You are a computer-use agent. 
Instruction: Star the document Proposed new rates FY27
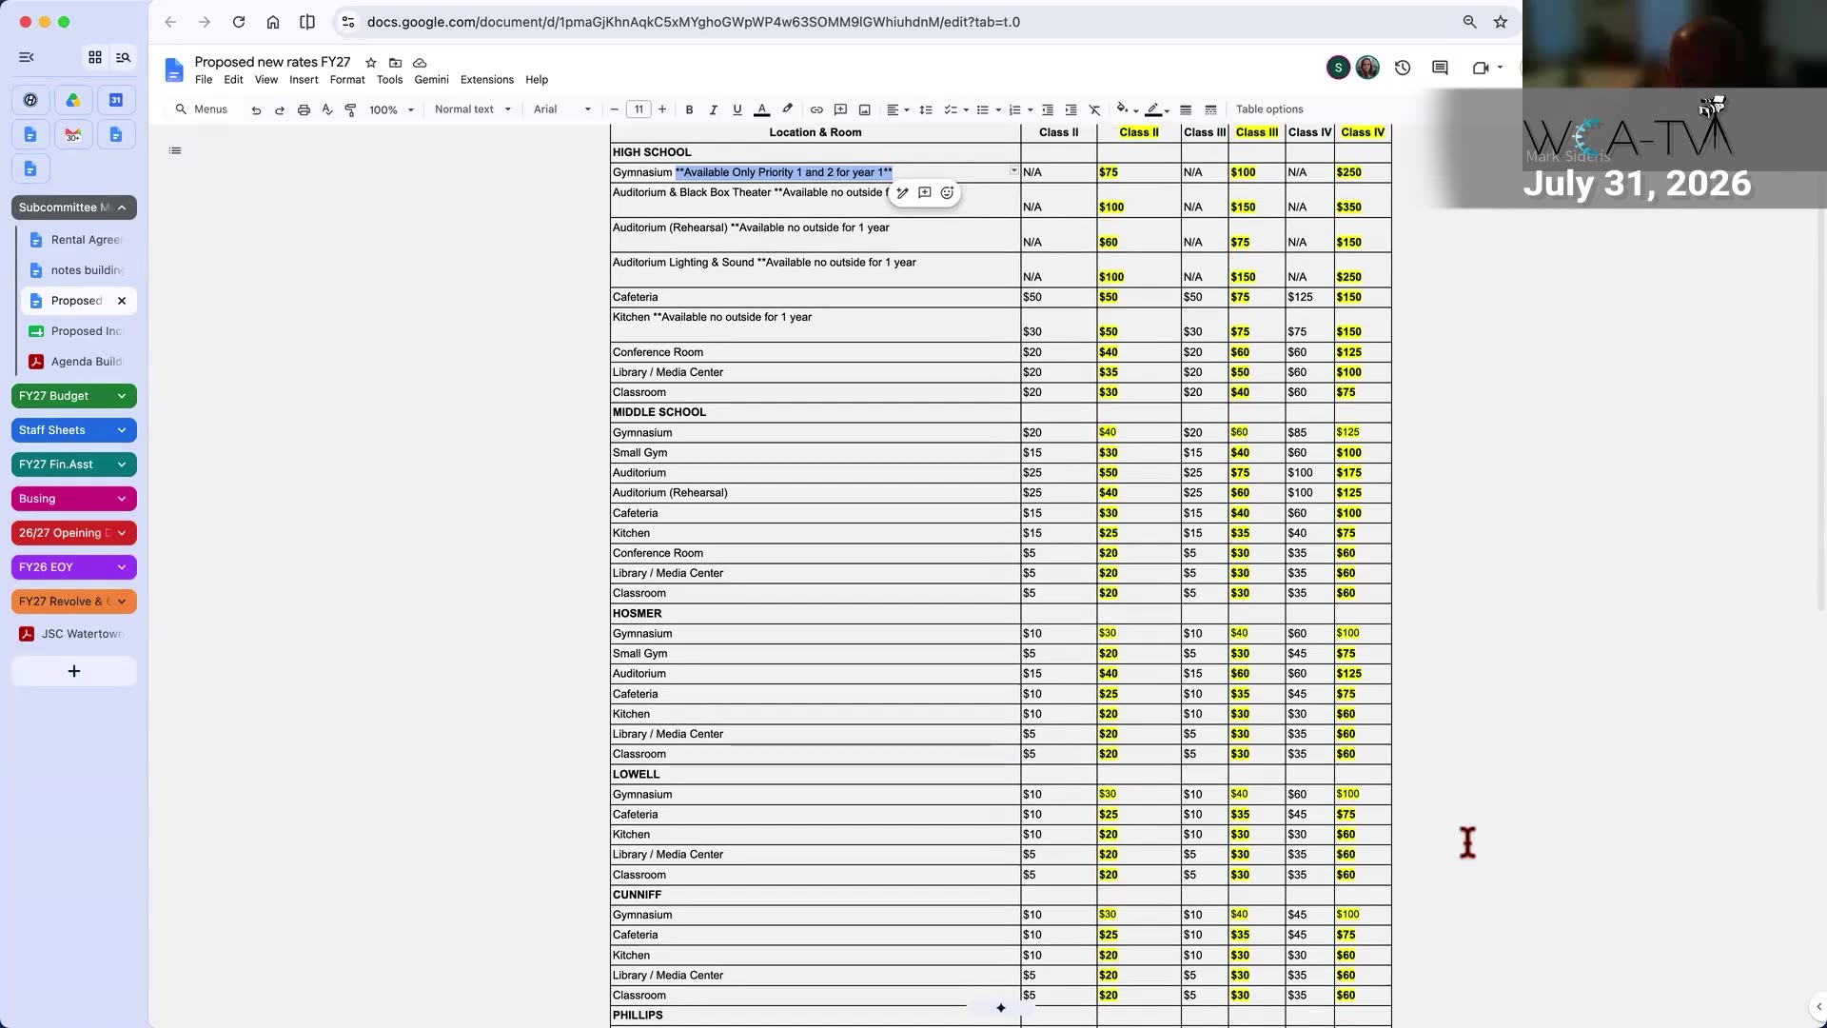(371, 63)
